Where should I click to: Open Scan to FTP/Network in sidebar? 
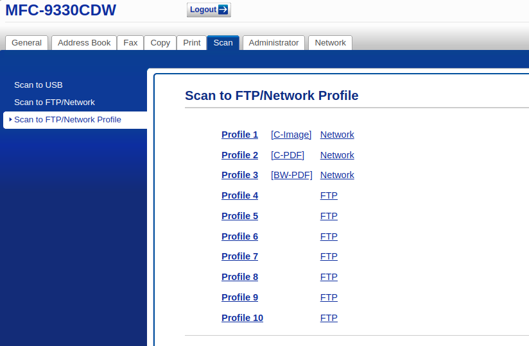[x=55, y=103]
